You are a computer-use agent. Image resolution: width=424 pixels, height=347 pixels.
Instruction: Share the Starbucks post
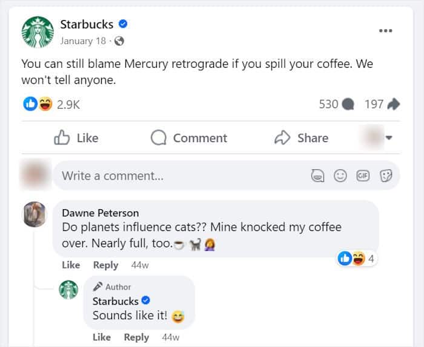coord(302,138)
